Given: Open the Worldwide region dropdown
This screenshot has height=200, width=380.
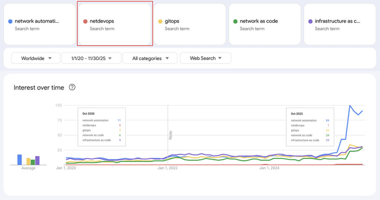Looking at the screenshot, I should [x=36, y=58].
